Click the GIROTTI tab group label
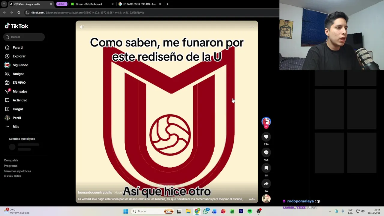 [62, 4]
